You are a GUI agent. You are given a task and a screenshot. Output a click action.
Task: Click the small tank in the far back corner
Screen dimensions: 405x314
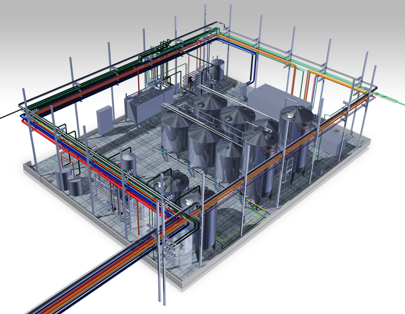pyautogui.click(x=217, y=70)
